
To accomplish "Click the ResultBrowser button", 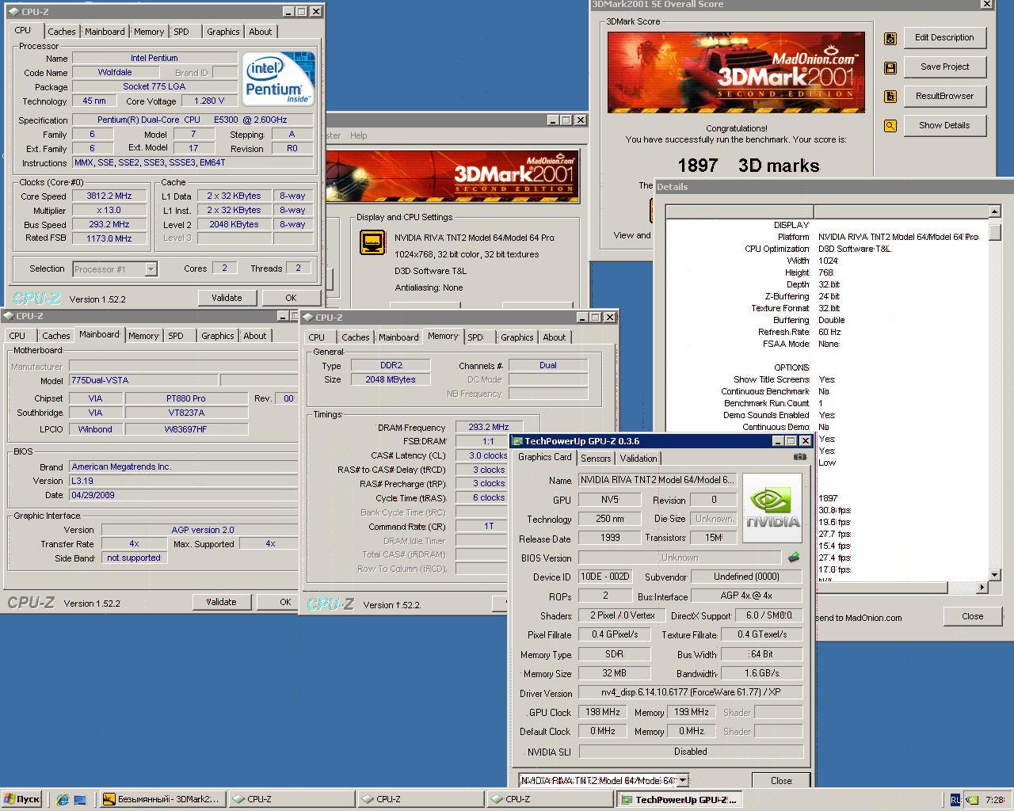I will [944, 96].
